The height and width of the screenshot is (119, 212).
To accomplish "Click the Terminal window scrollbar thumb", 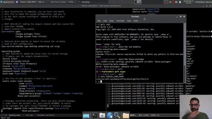I will click(x=185, y=74).
